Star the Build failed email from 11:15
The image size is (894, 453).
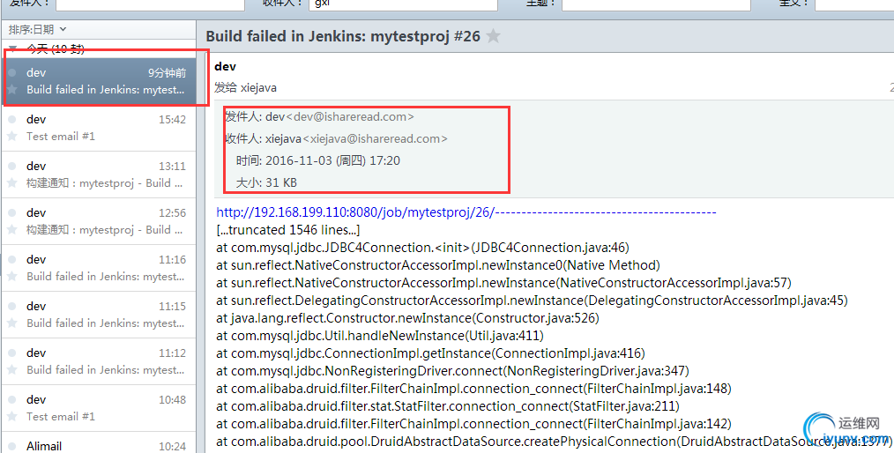pyautogui.click(x=12, y=323)
